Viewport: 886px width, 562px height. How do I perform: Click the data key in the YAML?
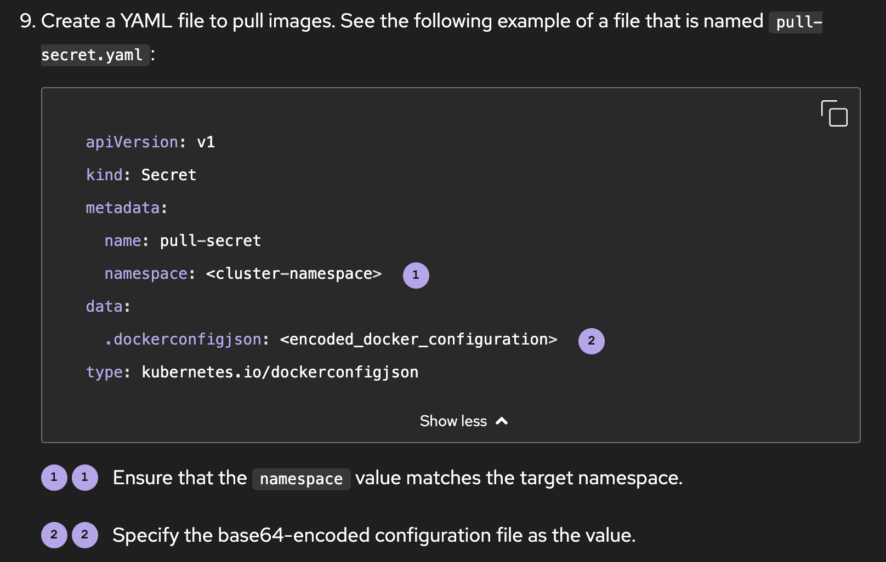104,307
